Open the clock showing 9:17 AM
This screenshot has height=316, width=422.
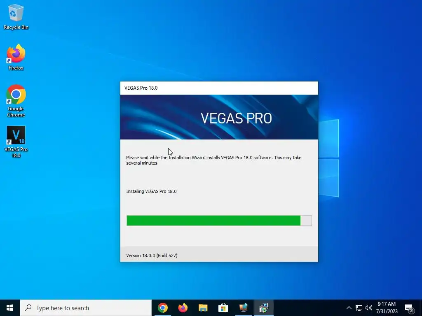tap(387, 308)
